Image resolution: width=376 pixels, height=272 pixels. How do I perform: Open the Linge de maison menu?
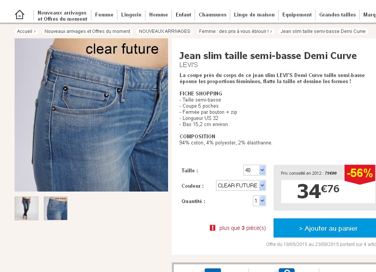[x=254, y=15]
